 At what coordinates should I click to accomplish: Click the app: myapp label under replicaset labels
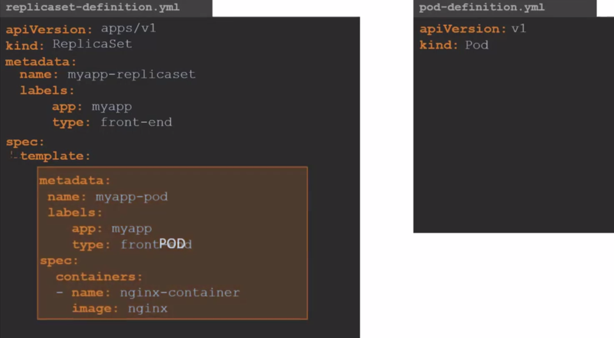click(92, 106)
